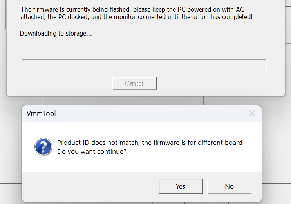Click the 'Downloading to storage...' status text

[56, 33]
